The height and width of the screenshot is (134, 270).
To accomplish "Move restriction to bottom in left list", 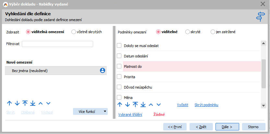I will (x=33, y=104).
